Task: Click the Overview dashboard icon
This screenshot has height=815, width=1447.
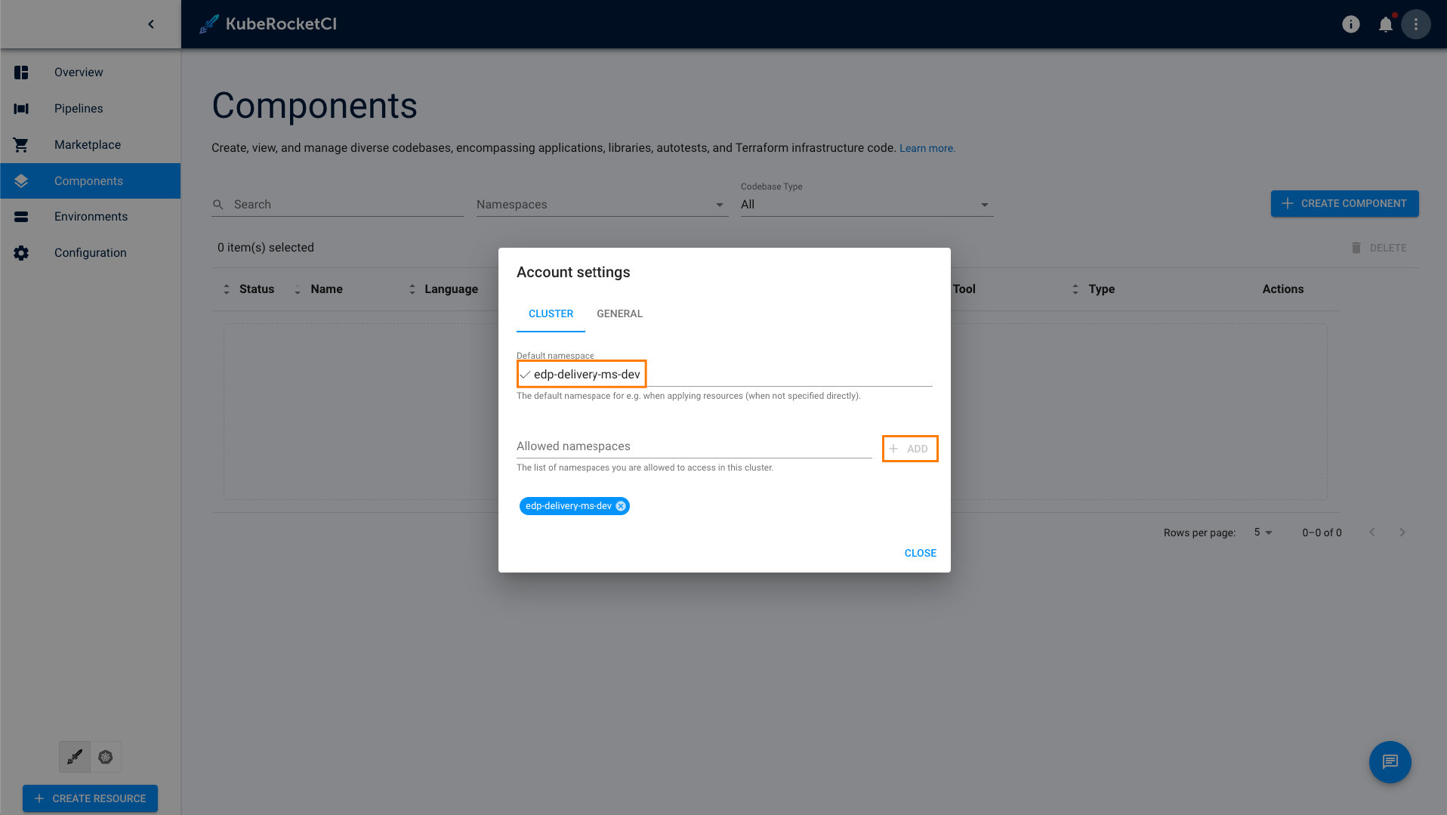Action: coord(21,73)
